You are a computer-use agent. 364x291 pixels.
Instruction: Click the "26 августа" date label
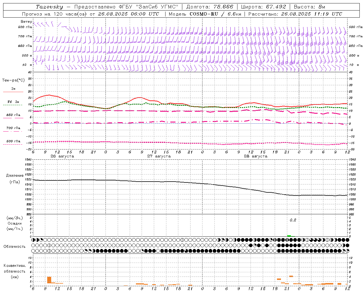62,156
